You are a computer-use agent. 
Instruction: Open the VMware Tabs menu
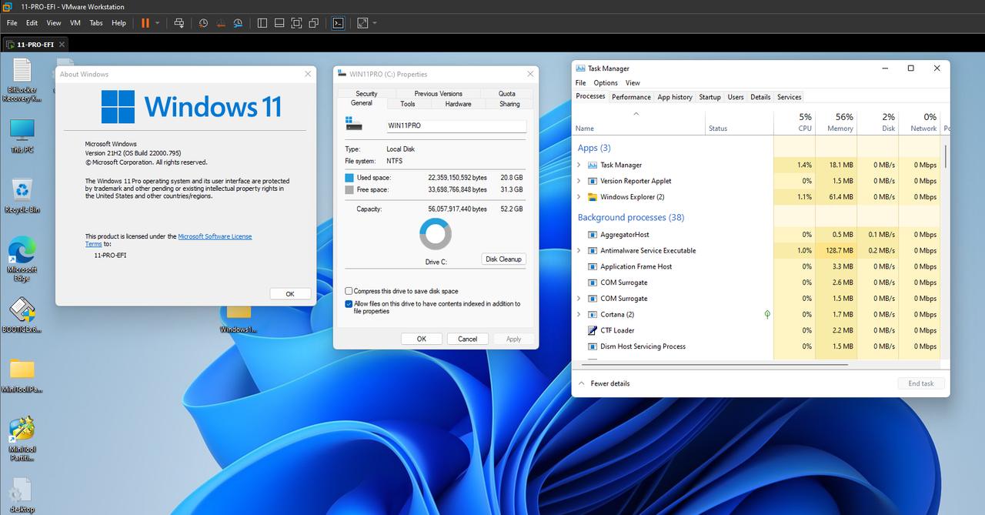(x=96, y=23)
